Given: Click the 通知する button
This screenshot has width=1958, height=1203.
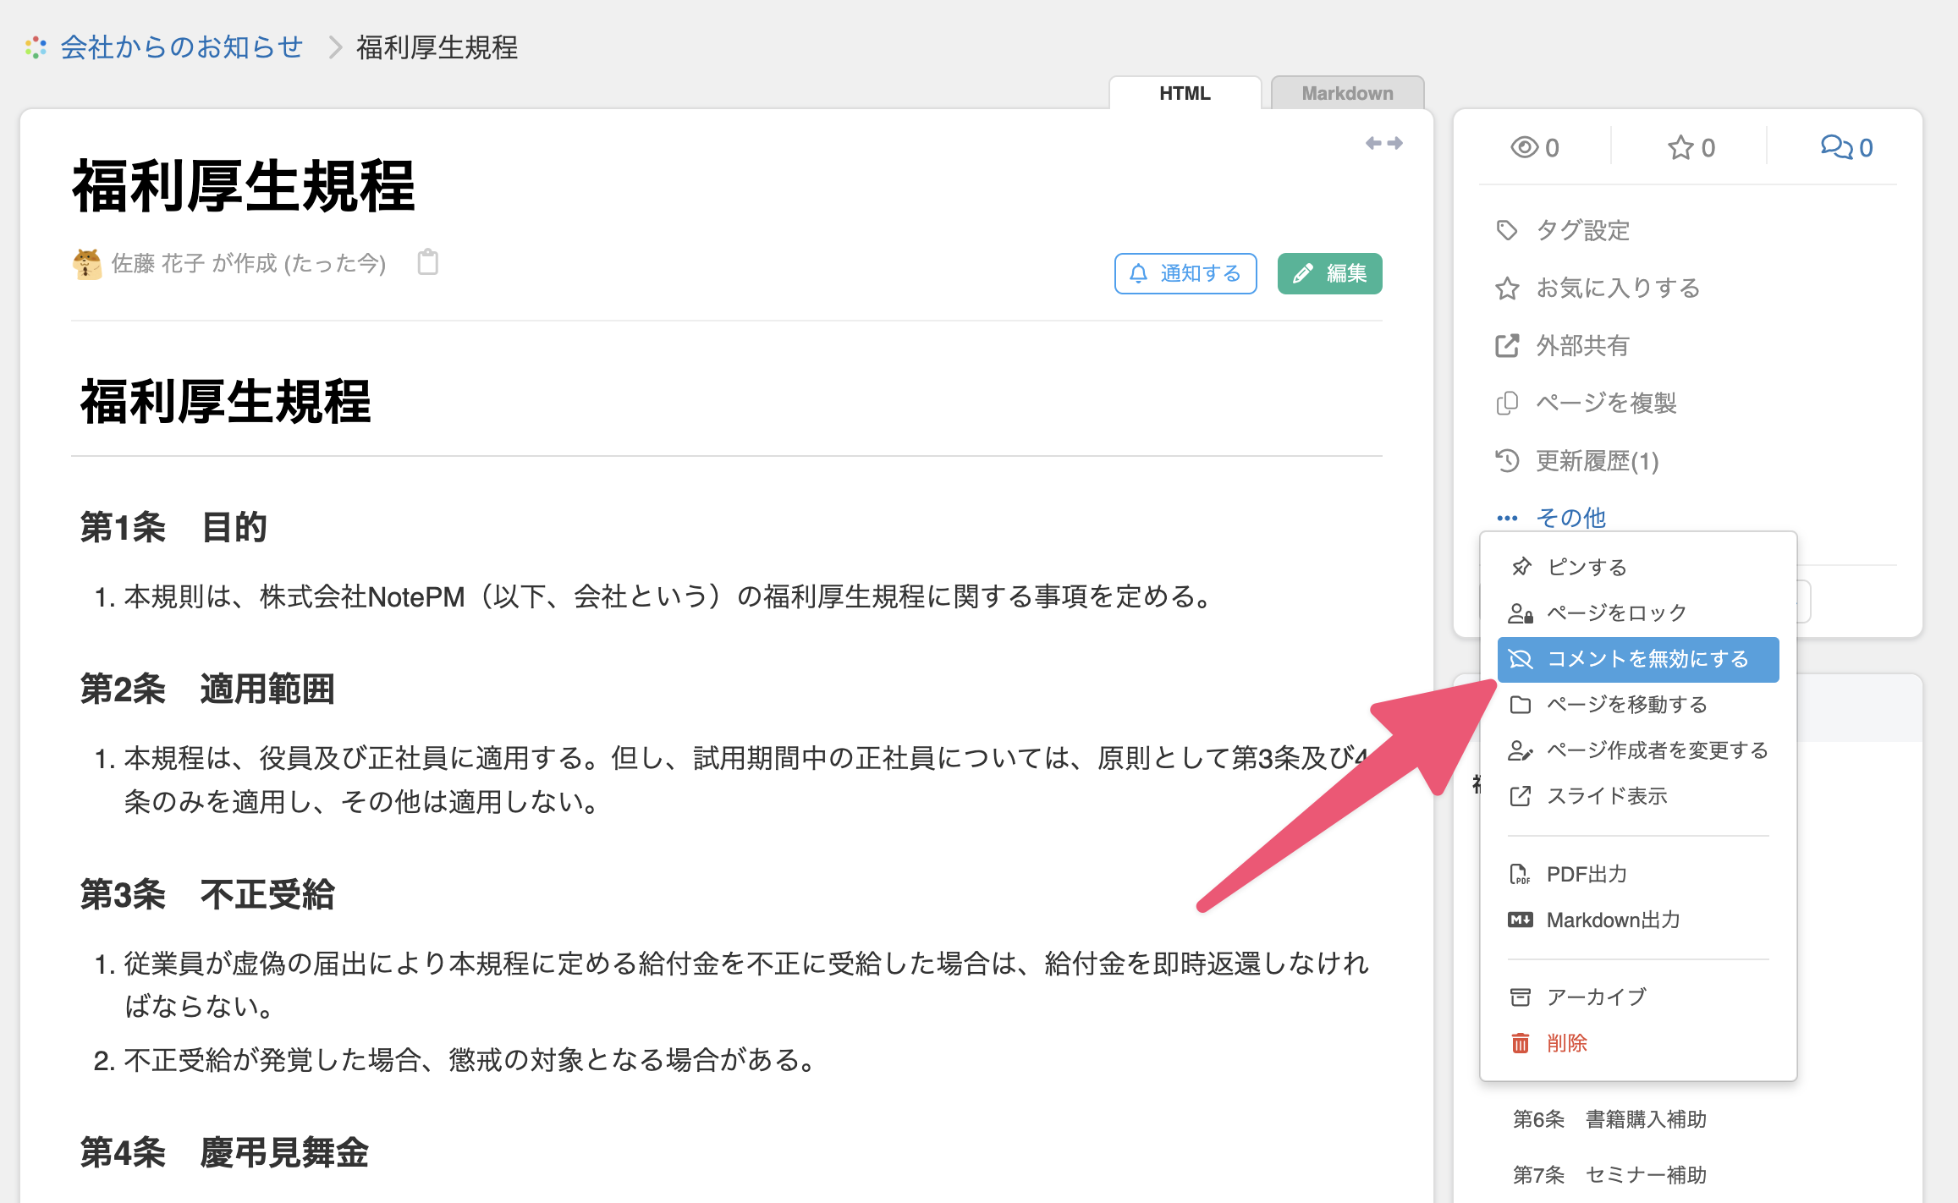Looking at the screenshot, I should click(x=1185, y=273).
